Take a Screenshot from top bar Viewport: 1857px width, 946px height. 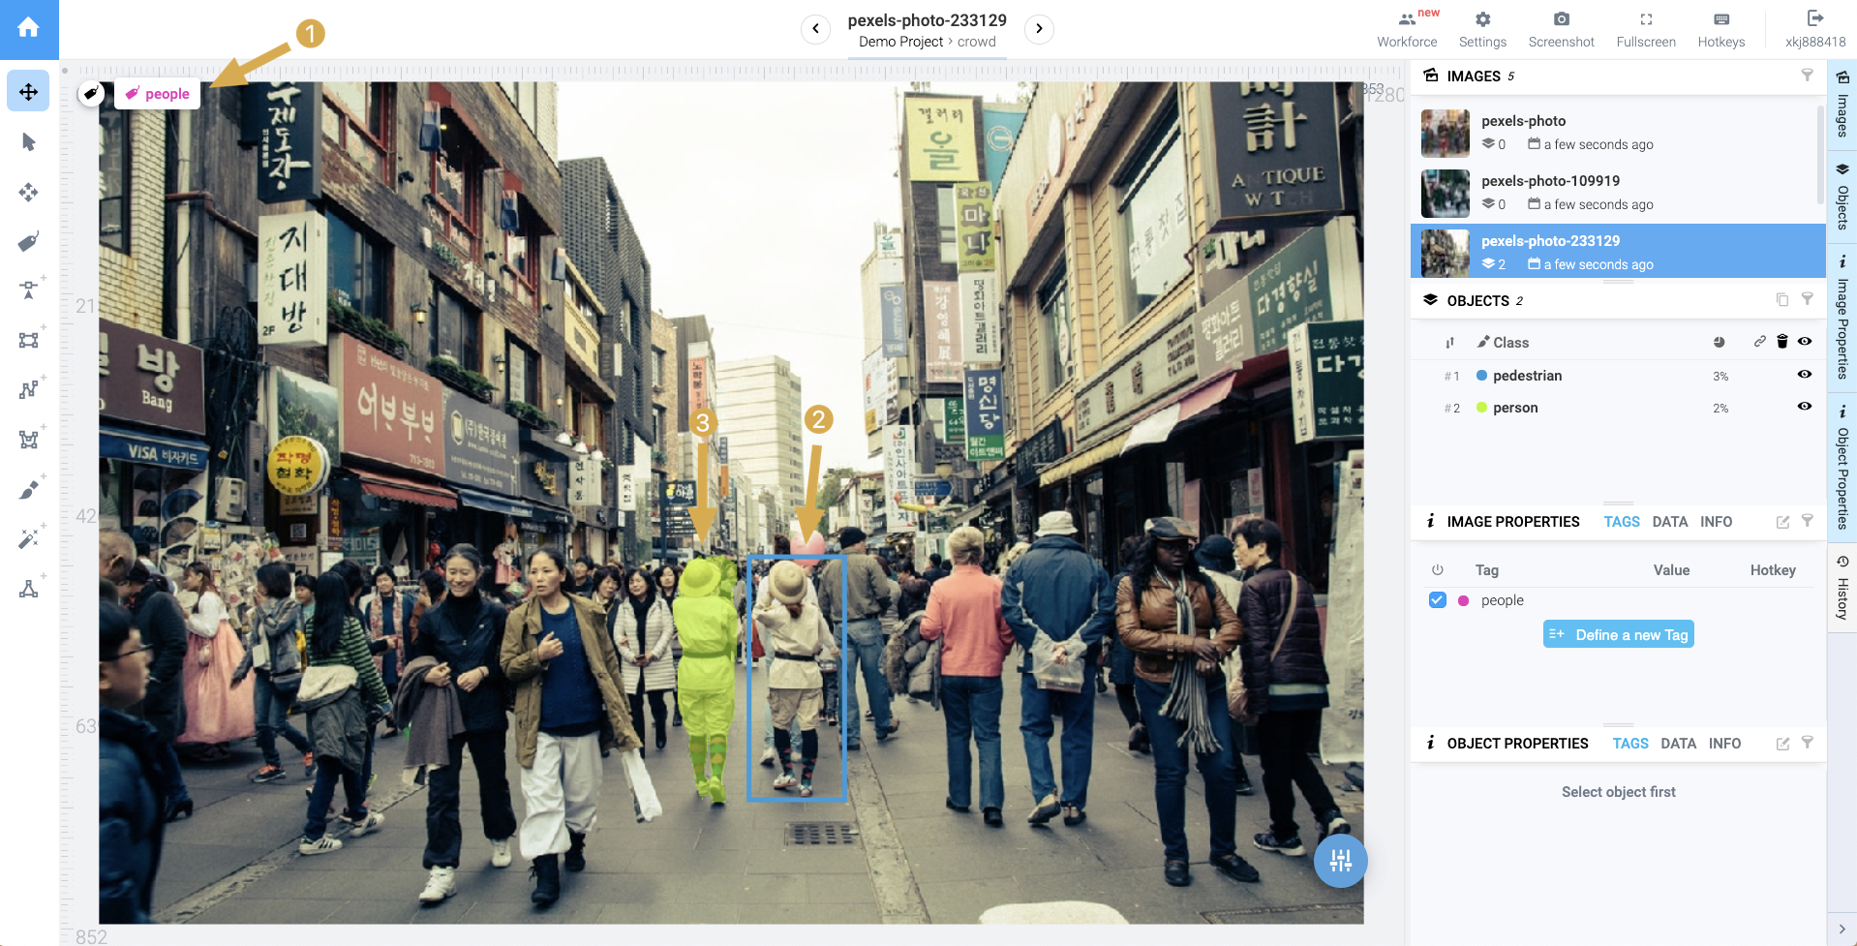1560,29
